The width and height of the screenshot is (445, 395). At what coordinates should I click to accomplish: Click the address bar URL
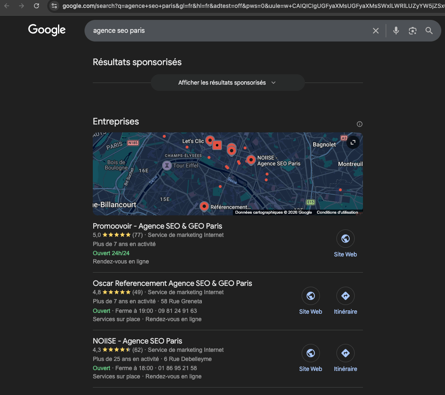point(253,6)
